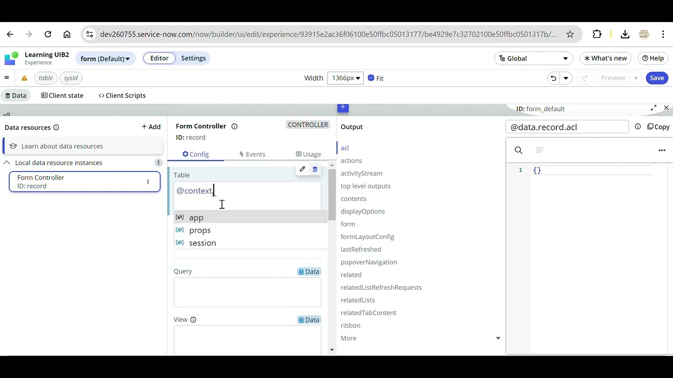Click the search magnifier in the output viewer
Viewport: 673px width, 378px height.
pyautogui.click(x=518, y=151)
